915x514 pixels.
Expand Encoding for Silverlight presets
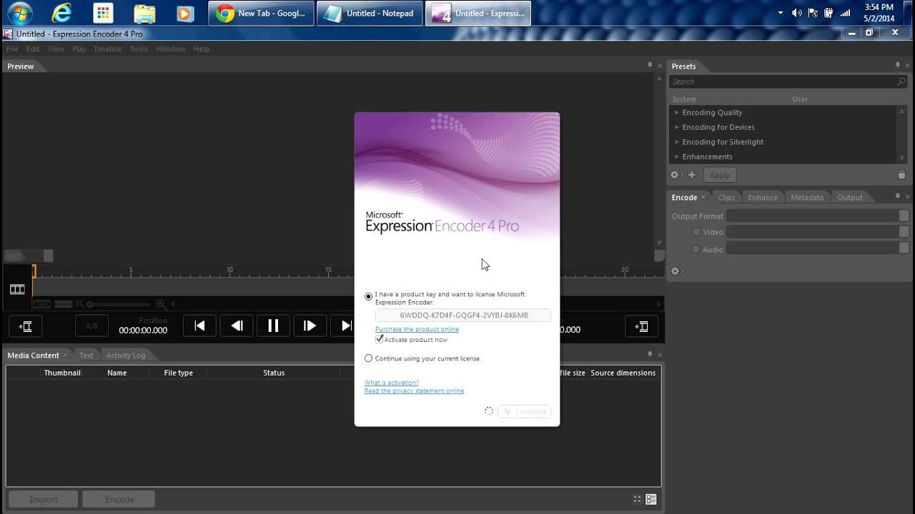click(x=676, y=142)
